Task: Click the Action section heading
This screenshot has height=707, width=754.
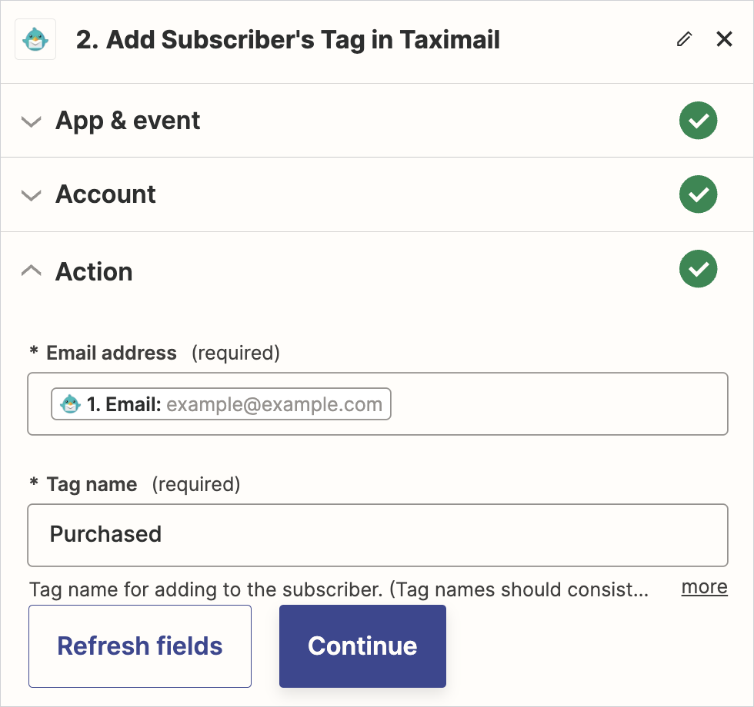Action: pos(94,271)
